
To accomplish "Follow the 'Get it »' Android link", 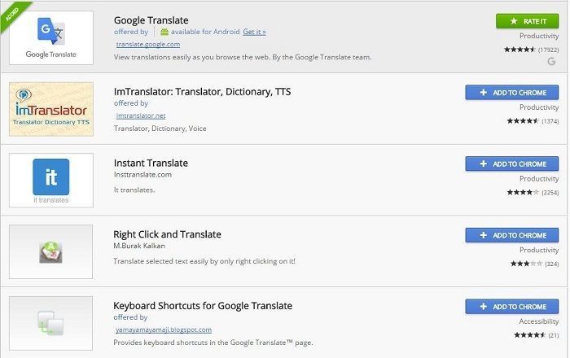I will pos(254,32).
